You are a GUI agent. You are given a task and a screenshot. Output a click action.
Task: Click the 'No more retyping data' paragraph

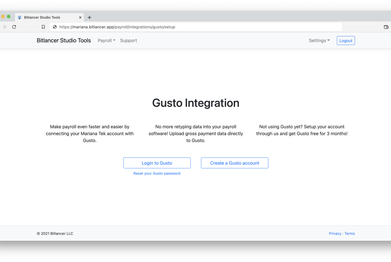pyautogui.click(x=196, y=133)
